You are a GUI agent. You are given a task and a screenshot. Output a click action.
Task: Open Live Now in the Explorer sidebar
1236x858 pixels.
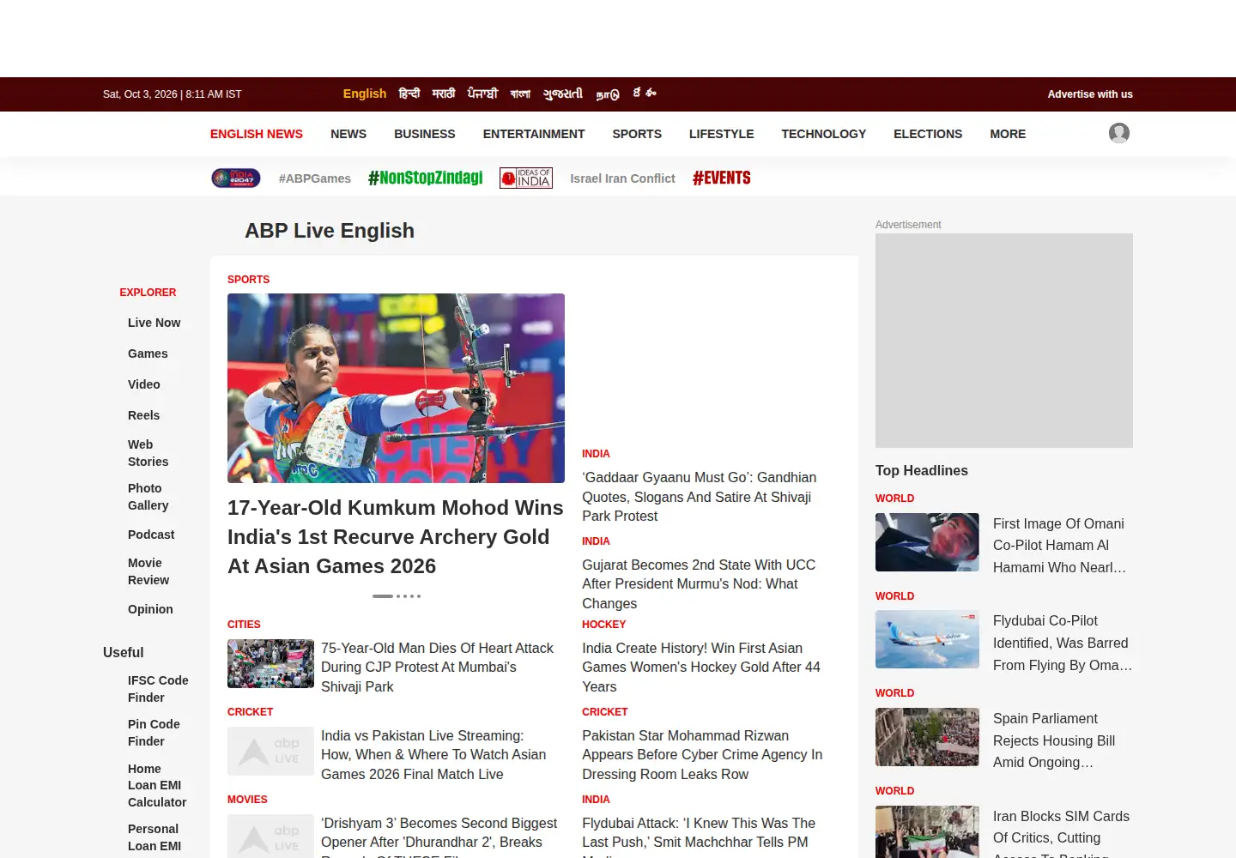click(154, 323)
